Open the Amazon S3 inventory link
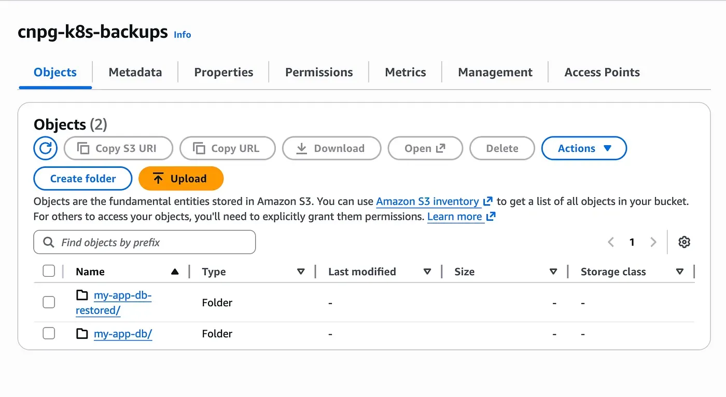 pos(427,202)
